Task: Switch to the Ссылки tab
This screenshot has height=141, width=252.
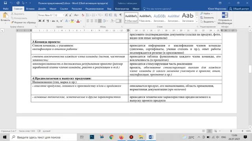Action: pos(64,9)
